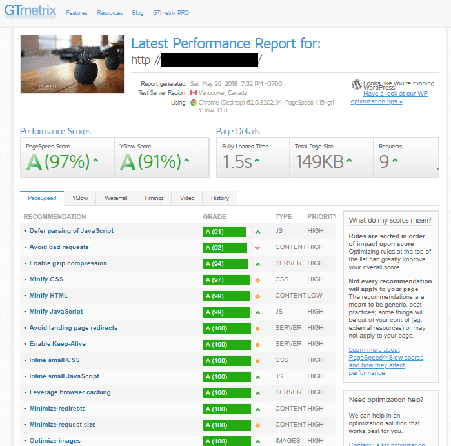The width and height of the screenshot is (451, 446).
Task: Click orange diamond for Minimize request size
Action: (257, 425)
